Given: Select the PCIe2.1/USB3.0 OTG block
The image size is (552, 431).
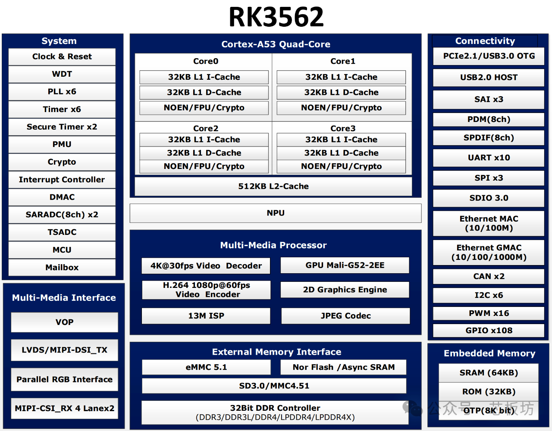Looking at the screenshot, I should 489,56.
